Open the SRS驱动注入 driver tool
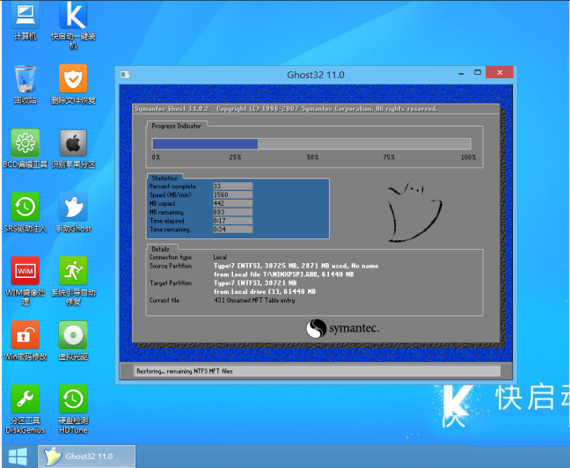 pyautogui.click(x=25, y=207)
